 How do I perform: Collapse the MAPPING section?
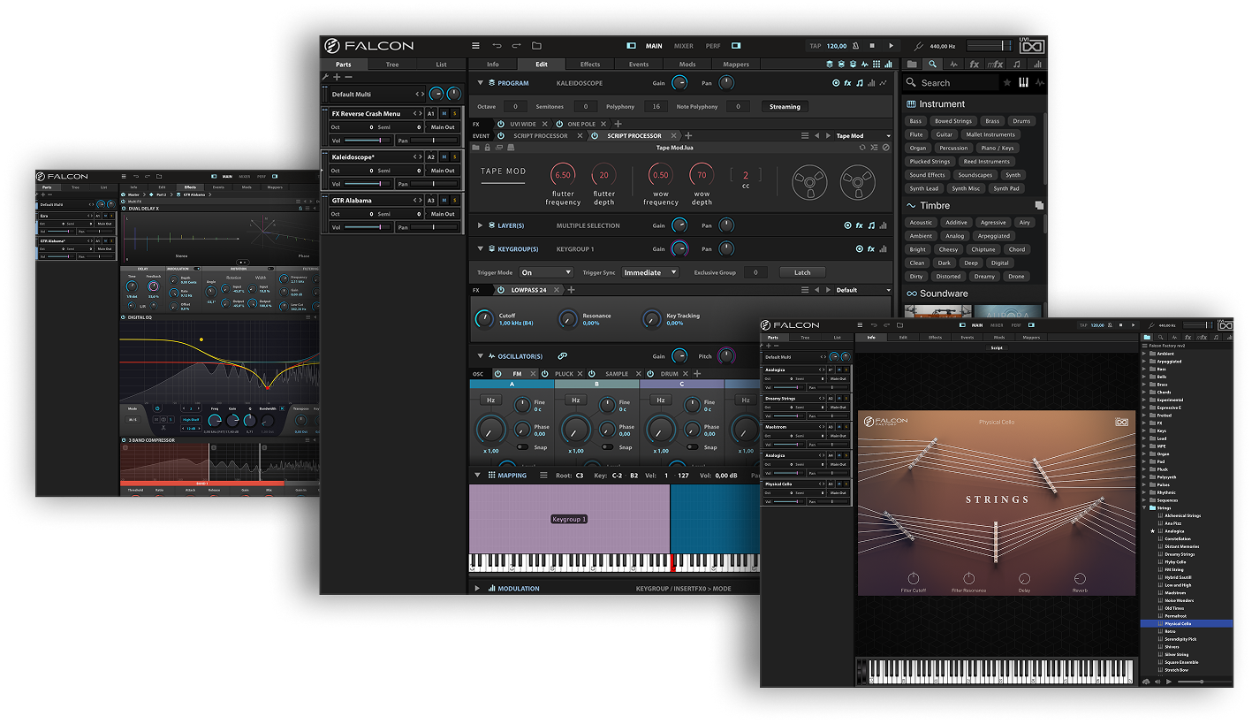pyautogui.click(x=478, y=476)
